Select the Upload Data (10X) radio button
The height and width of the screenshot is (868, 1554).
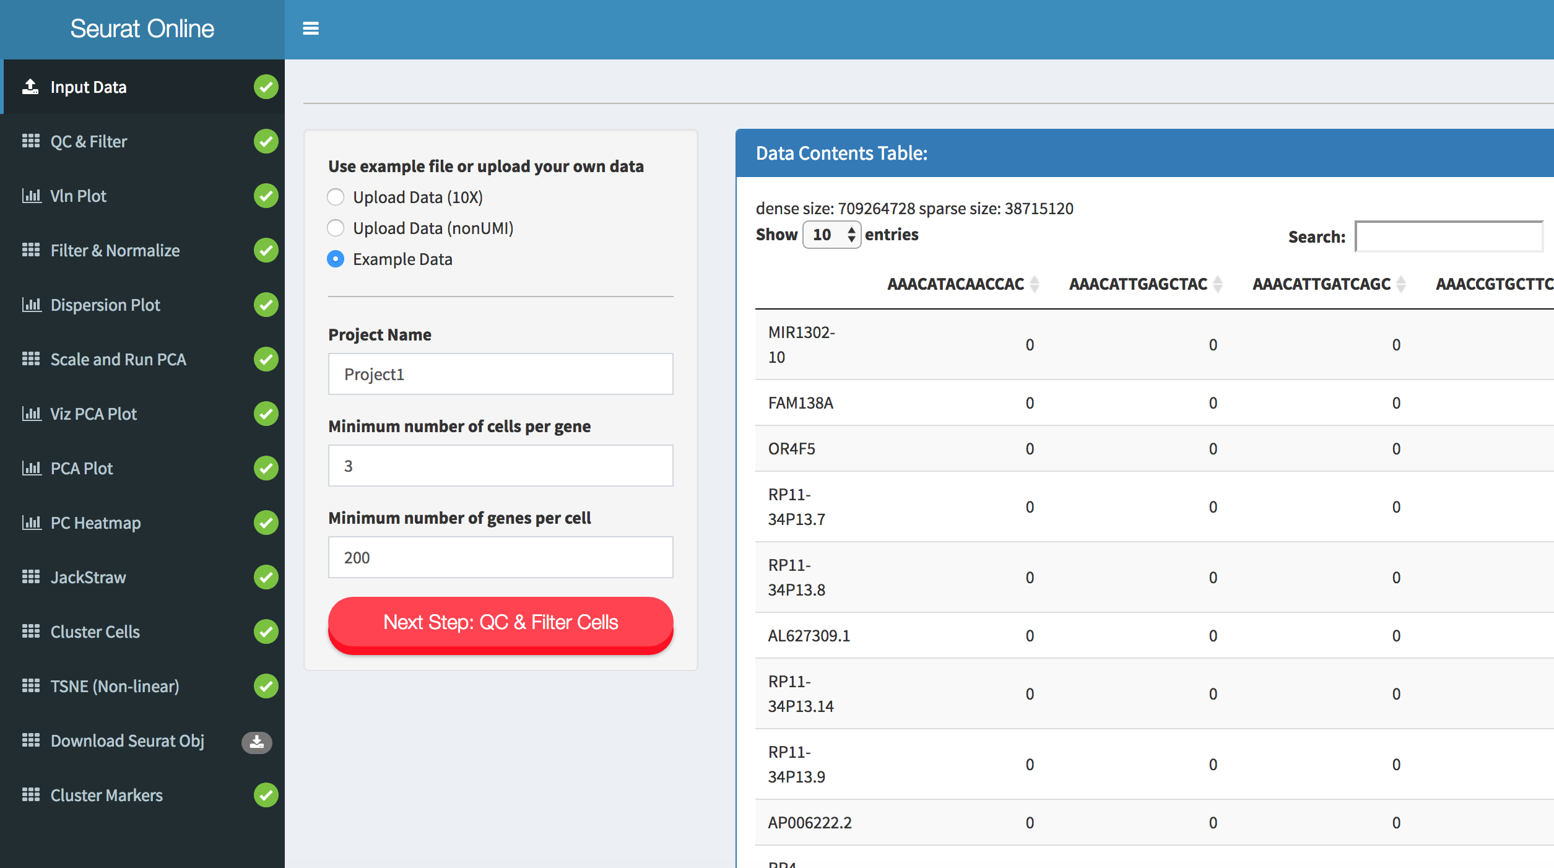336,197
